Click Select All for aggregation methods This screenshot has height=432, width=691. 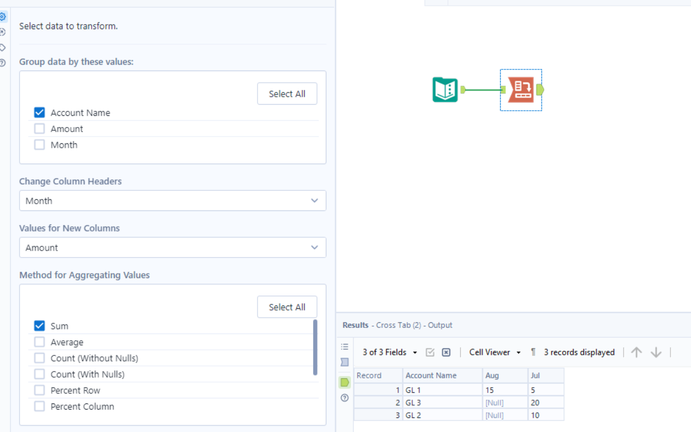pyautogui.click(x=287, y=307)
